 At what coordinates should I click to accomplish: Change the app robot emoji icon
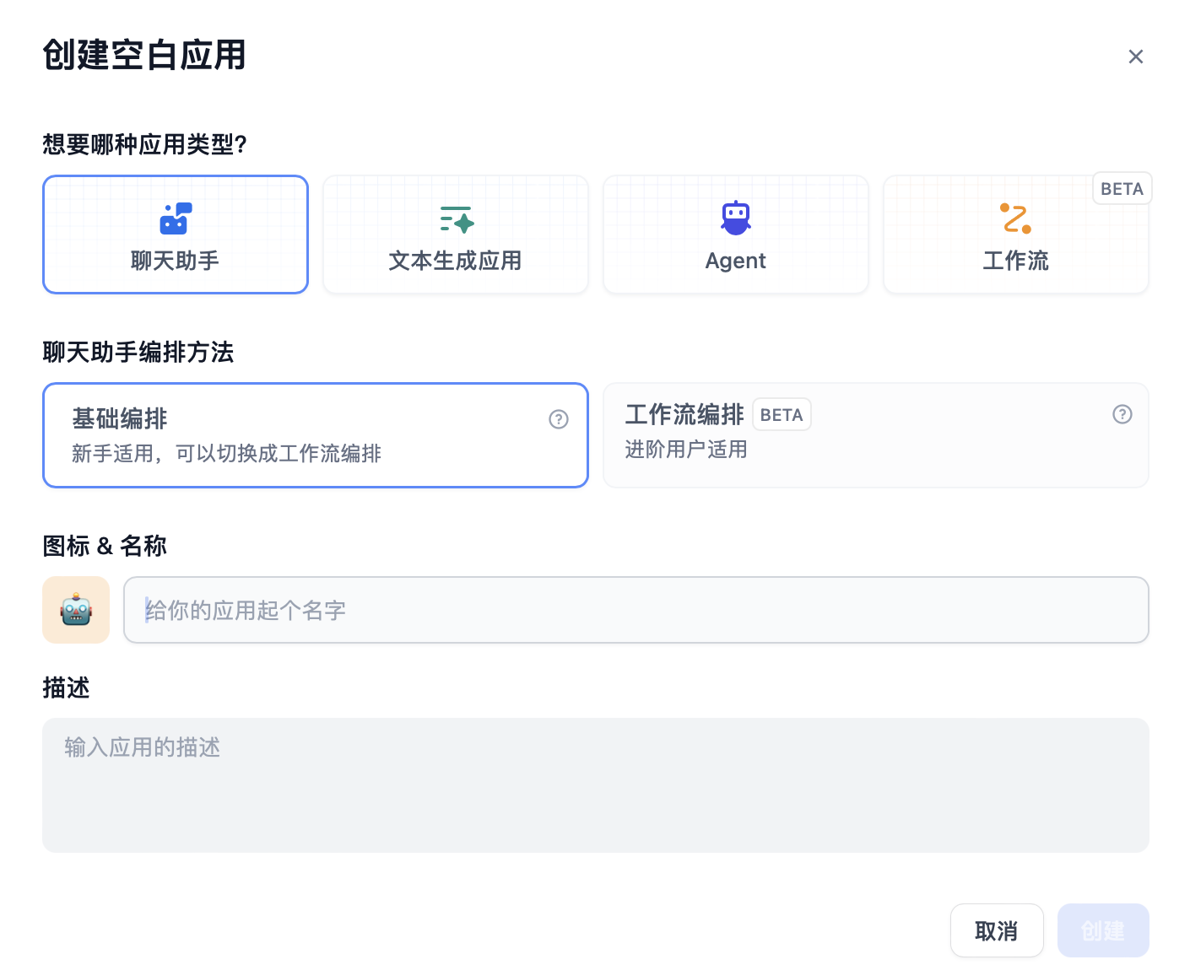click(76, 610)
